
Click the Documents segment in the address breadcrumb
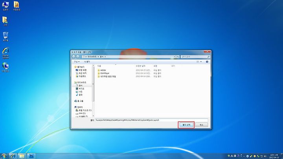click(102, 57)
